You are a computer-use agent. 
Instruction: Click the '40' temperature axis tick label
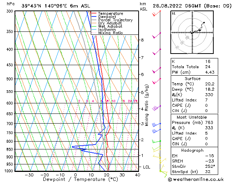(137, 175)
